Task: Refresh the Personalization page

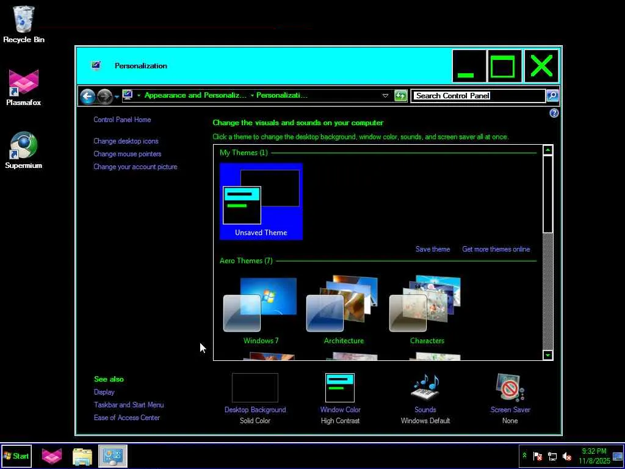Action: coord(400,96)
